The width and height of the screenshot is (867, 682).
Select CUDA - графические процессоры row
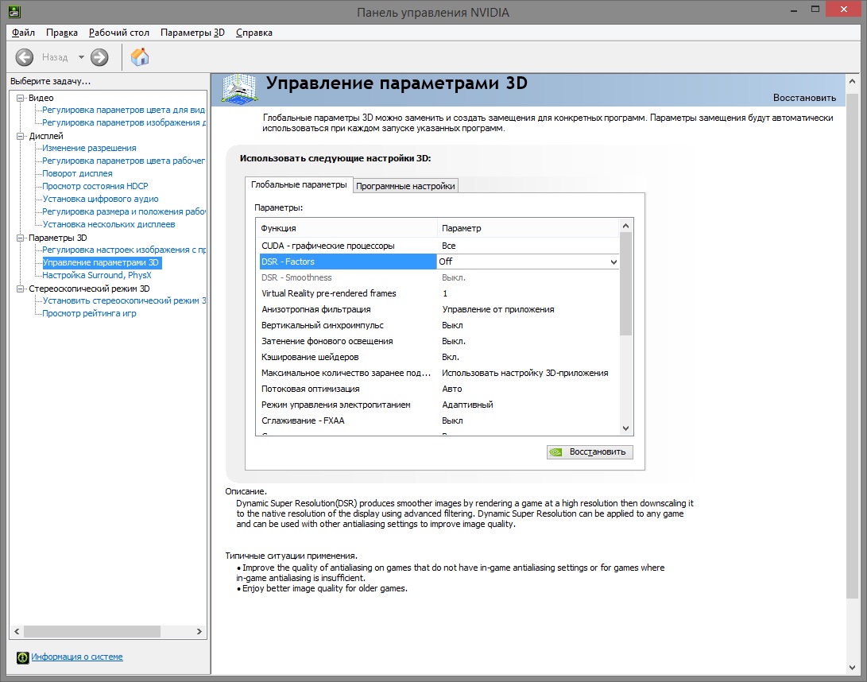pos(439,246)
